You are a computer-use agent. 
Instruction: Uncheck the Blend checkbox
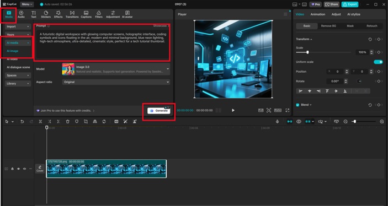tap(297, 105)
